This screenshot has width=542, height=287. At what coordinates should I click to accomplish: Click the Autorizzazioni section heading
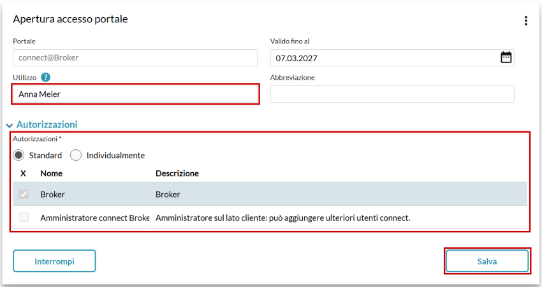pyautogui.click(x=47, y=124)
